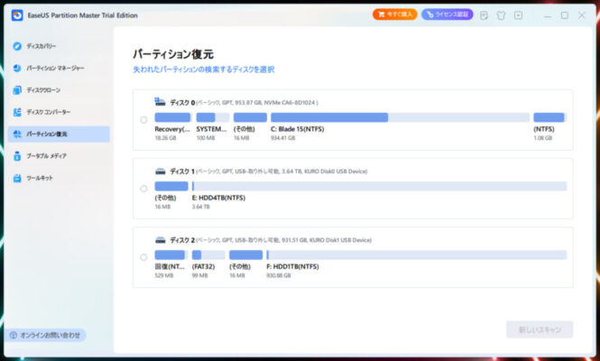Click the ディスク 0 title text
The width and height of the screenshot is (600, 361).
pyautogui.click(x=182, y=103)
